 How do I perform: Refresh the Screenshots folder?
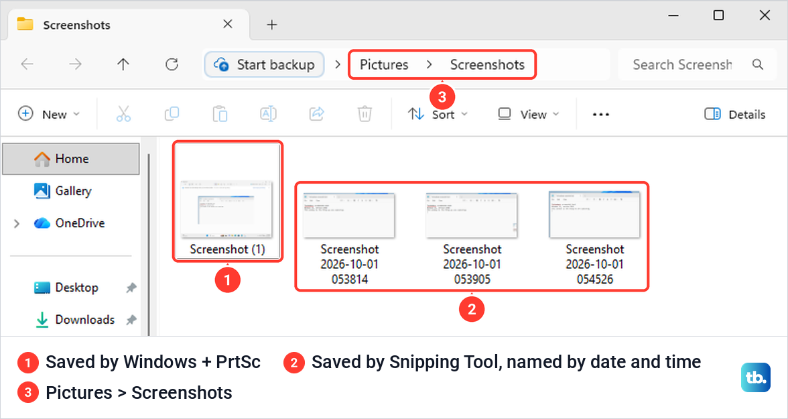(172, 64)
